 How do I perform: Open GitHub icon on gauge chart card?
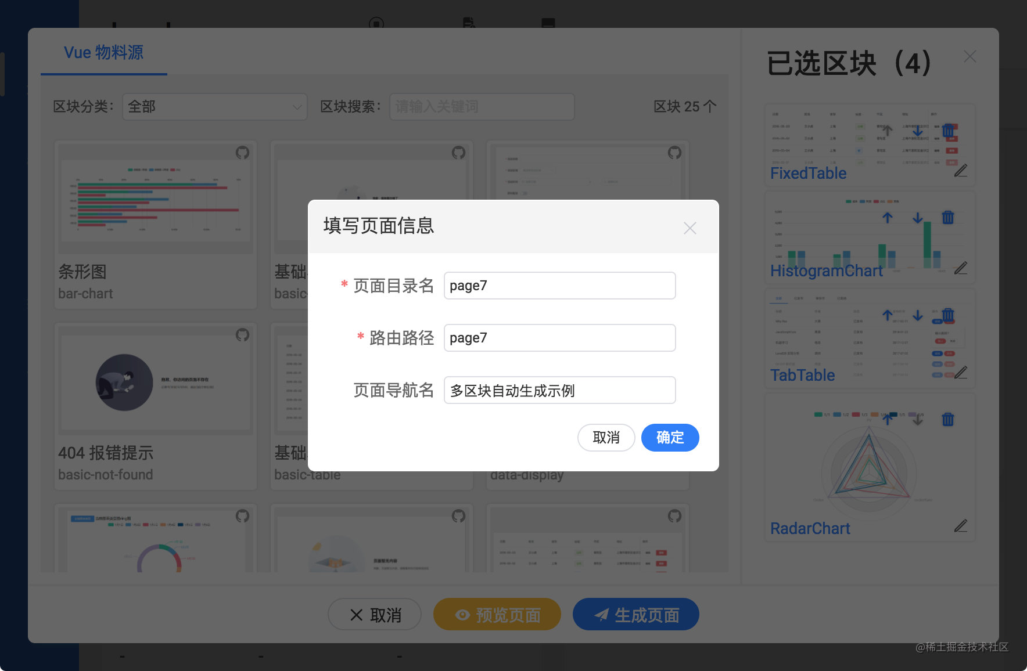click(x=242, y=516)
